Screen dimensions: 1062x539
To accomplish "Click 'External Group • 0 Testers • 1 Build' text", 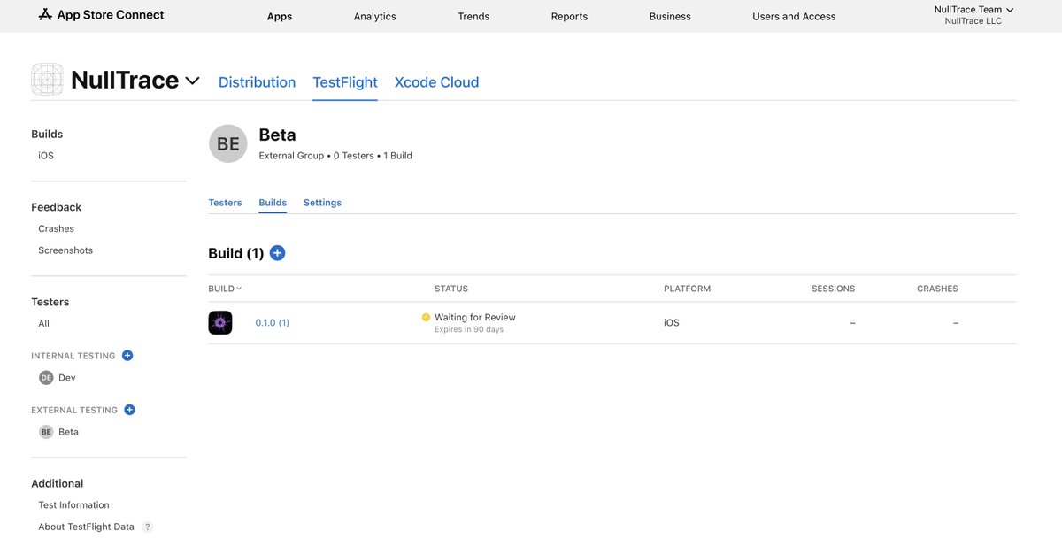I will point(335,156).
